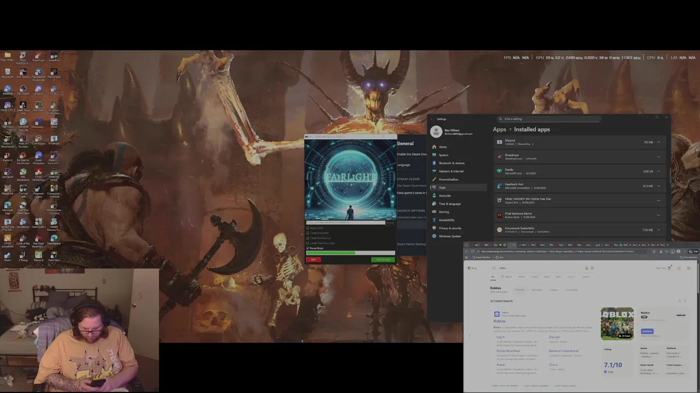Open the three-dot menu for Family app

click(x=658, y=171)
